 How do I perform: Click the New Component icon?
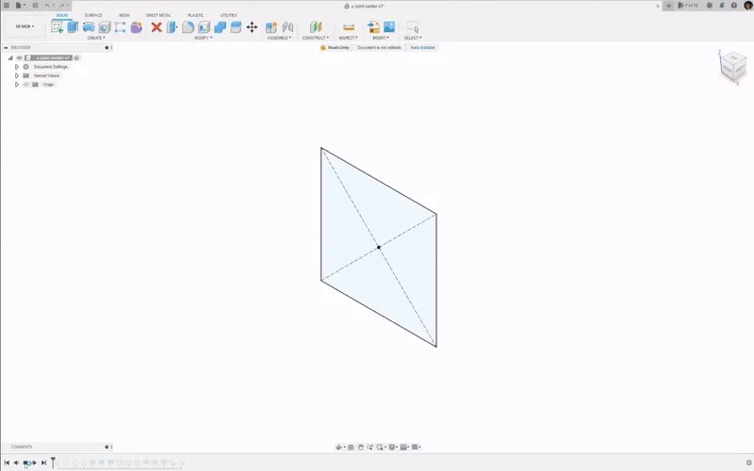(x=271, y=27)
